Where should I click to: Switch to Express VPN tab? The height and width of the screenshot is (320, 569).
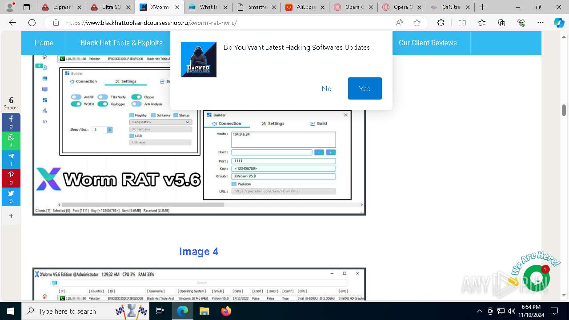(x=61, y=7)
